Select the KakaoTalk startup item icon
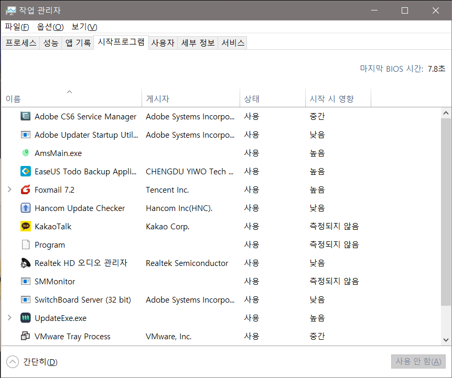Image resolution: width=452 pixels, height=378 pixels. [25, 226]
